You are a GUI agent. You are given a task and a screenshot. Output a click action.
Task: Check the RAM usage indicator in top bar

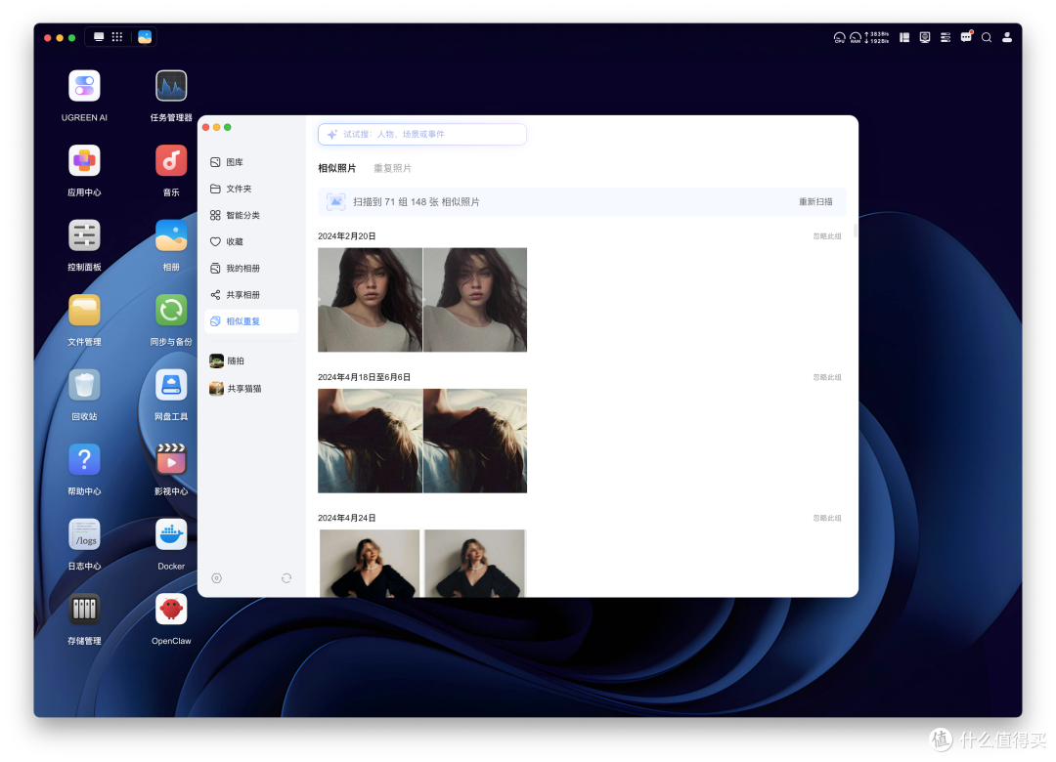(x=855, y=38)
